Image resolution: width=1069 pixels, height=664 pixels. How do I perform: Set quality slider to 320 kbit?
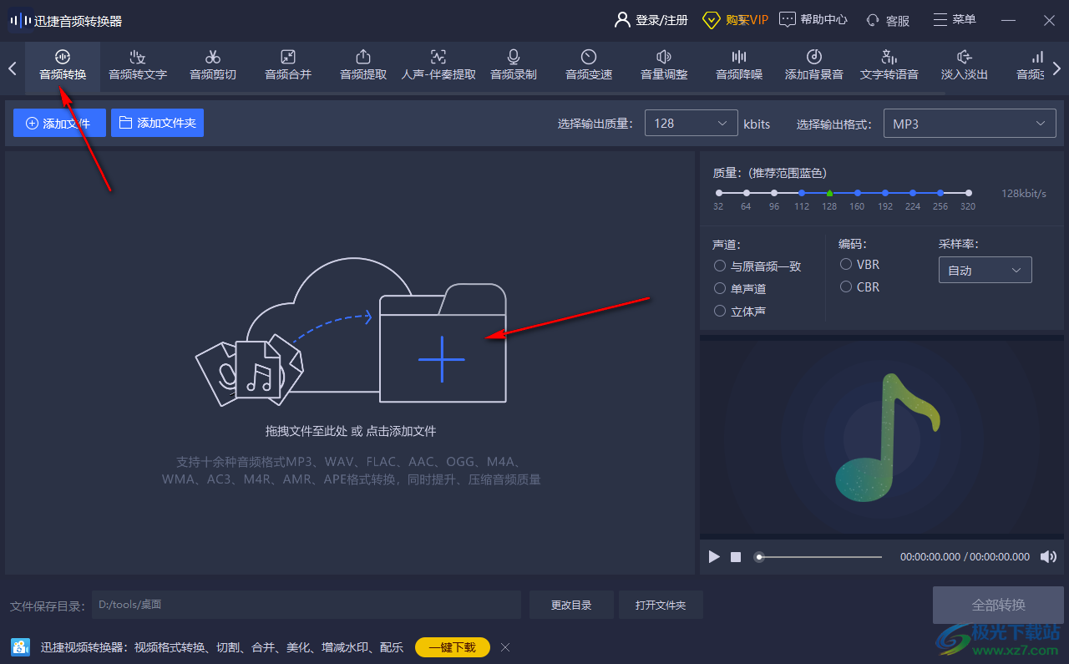coord(968,193)
